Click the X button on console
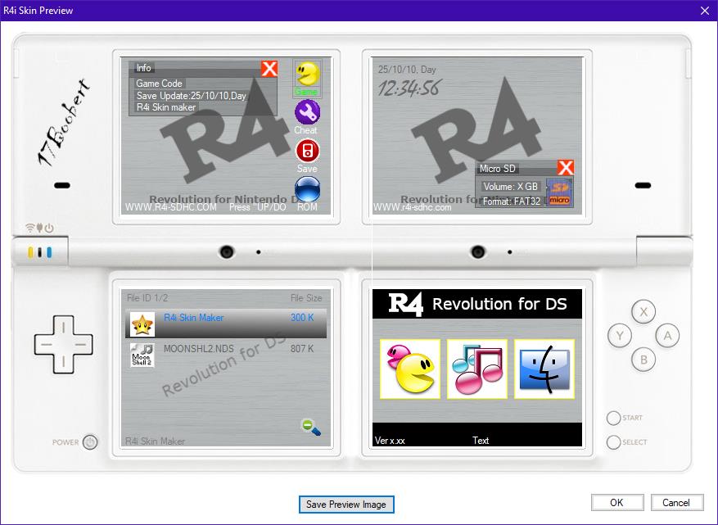Viewport: 718px width, 525px height. [643, 311]
